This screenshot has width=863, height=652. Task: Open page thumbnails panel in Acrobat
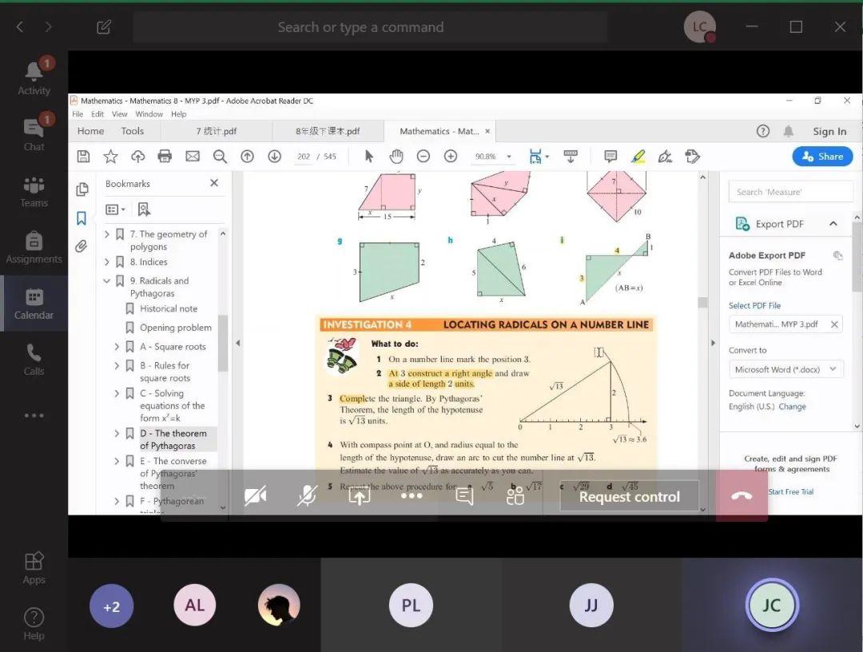(82, 189)
